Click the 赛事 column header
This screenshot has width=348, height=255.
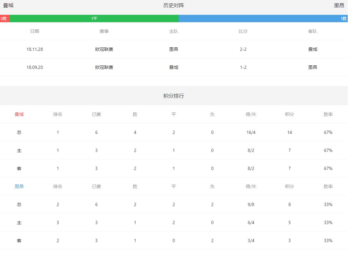pos(104,31)
